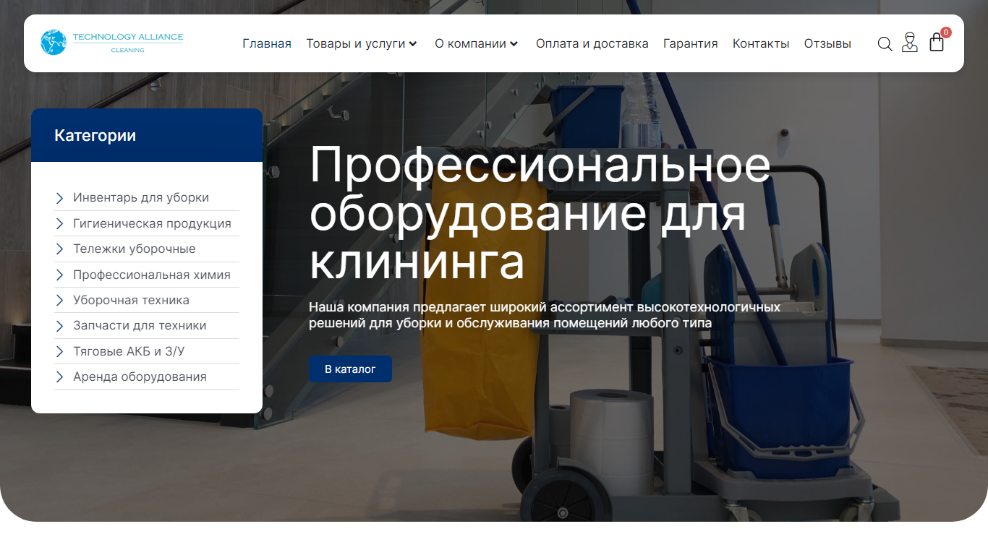988x555 pixels.
Task: Click the chevron icon beside Уборочная техника
Action: pos(60,301)
